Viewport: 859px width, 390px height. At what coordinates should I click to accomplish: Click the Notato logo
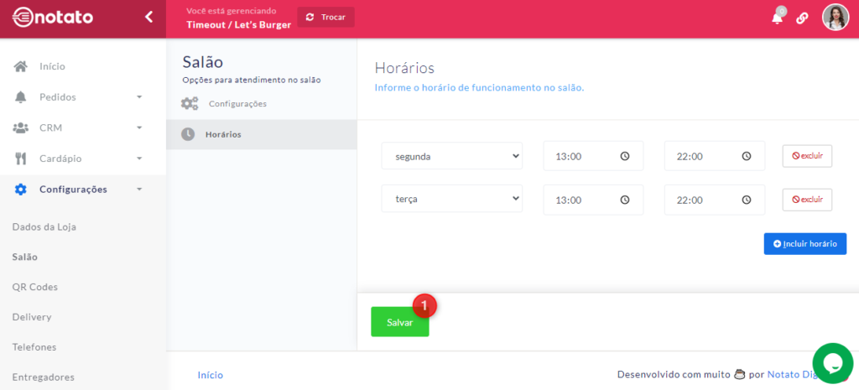(x=53, y=17)
